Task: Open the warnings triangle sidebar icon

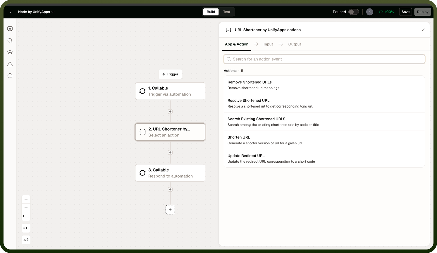Action: tap(10, 64)
